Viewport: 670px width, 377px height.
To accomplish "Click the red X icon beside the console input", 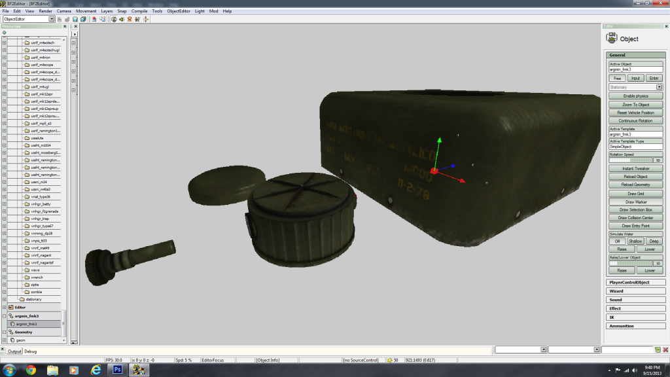I will tap(665, 350).
